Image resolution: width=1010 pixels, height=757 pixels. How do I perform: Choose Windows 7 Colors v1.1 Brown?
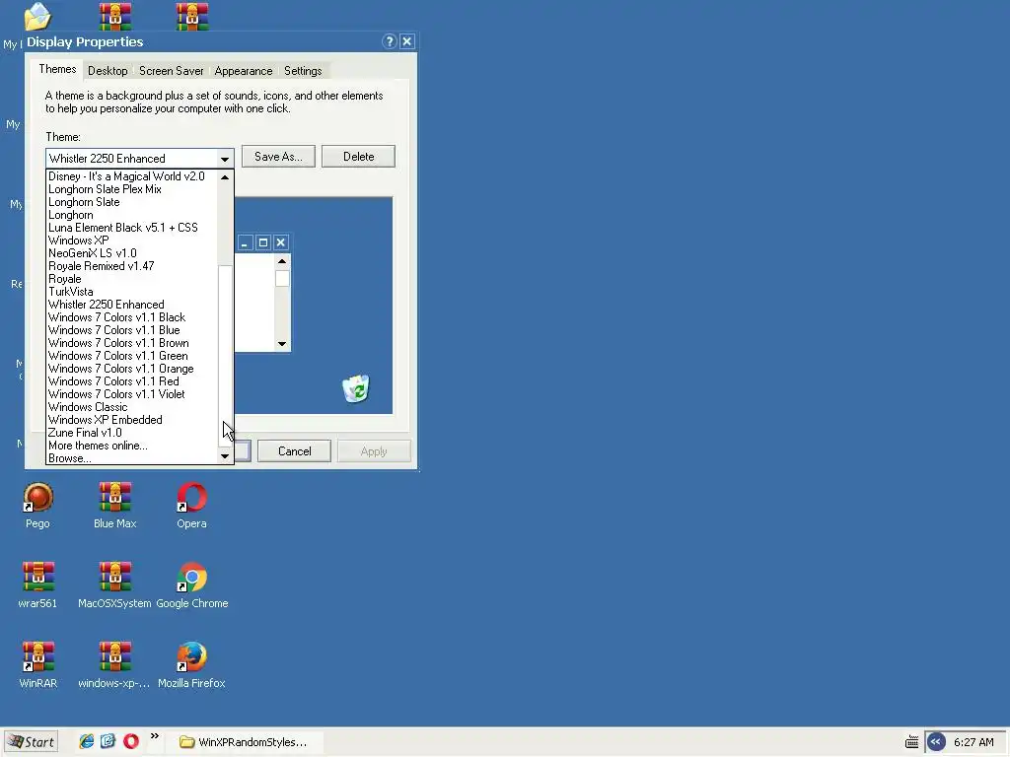[132, 343]
